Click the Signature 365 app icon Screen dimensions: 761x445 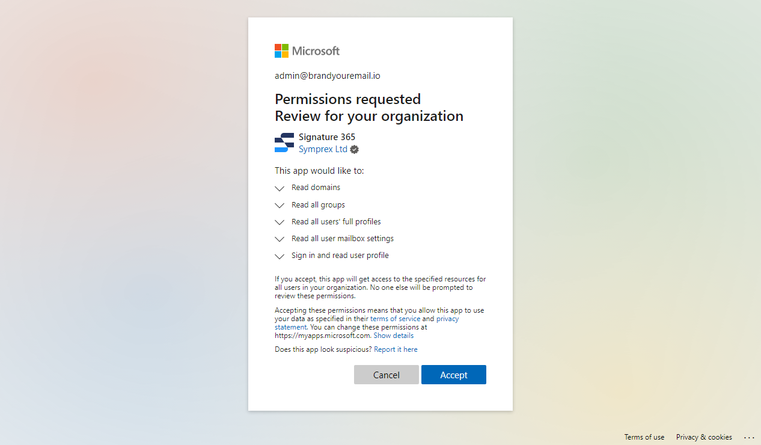click(284, 143)
